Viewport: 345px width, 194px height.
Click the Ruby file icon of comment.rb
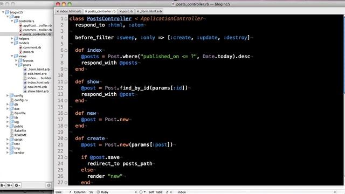[20, 47]
